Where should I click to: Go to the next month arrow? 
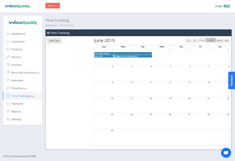[x=194, y=40]
